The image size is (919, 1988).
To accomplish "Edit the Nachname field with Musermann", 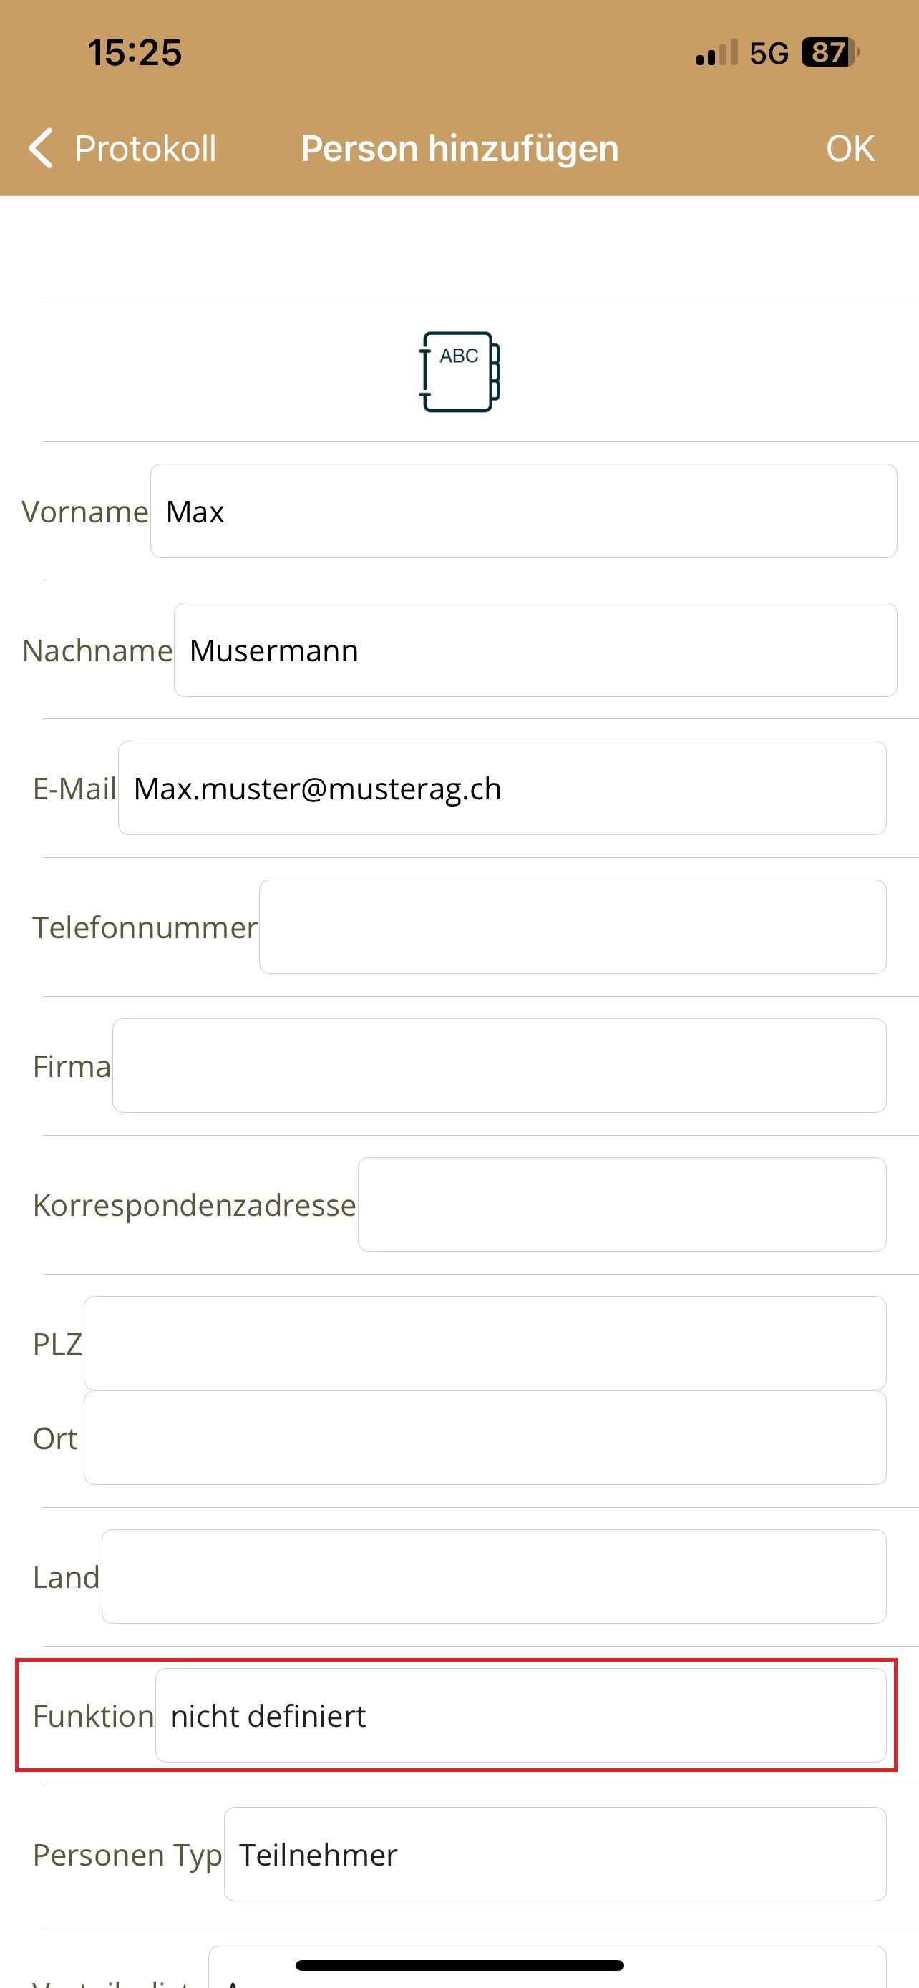I will coord(535,650).
